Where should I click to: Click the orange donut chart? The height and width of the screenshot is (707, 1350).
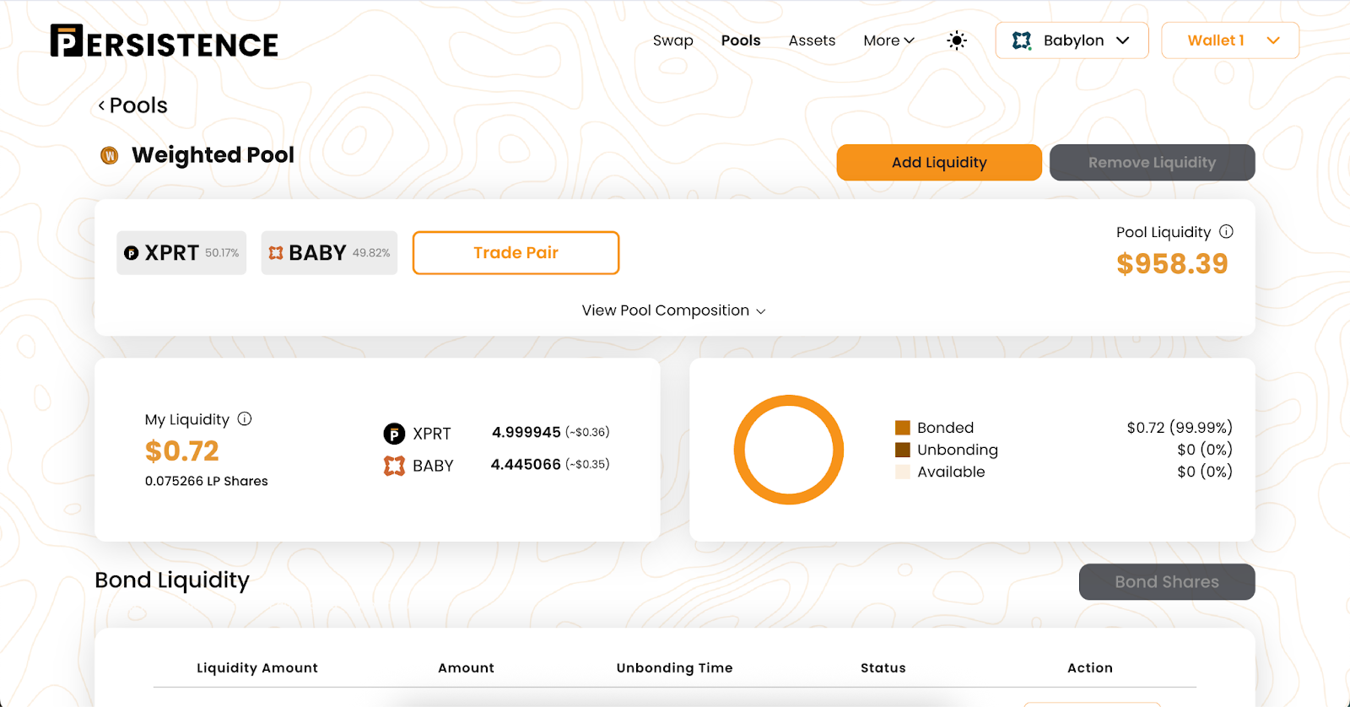click(789, 450)
